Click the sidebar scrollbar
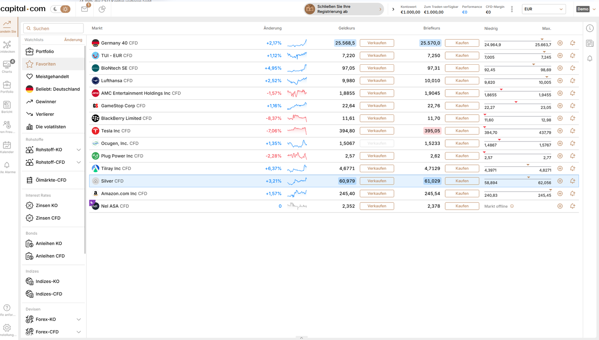 pos(85,149)
